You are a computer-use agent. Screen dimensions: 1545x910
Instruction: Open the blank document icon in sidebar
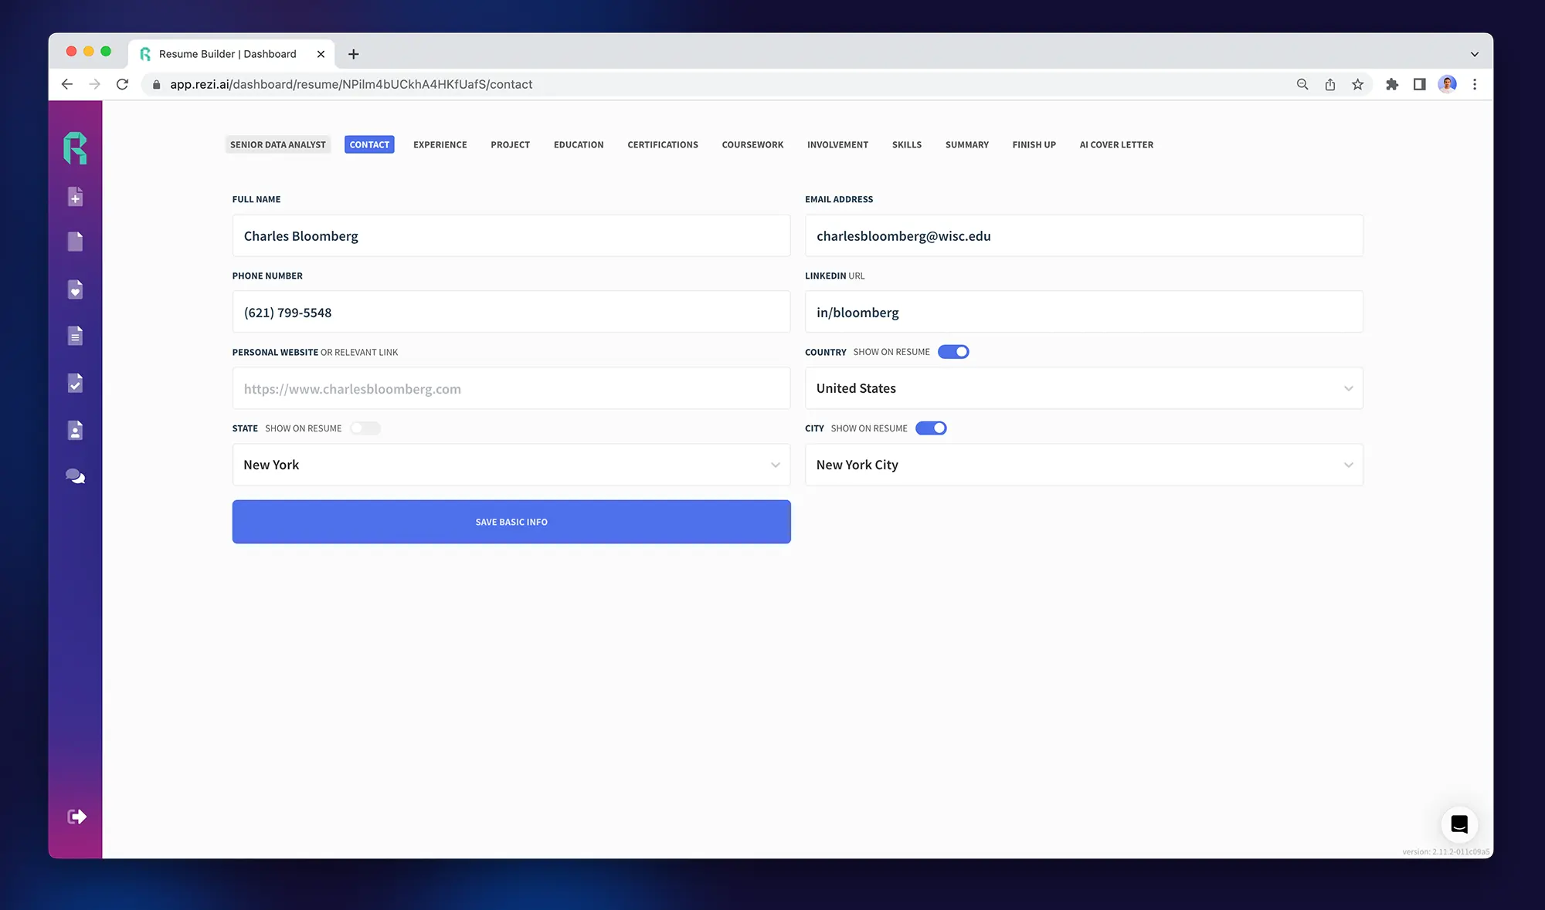(x=75, y=242)
